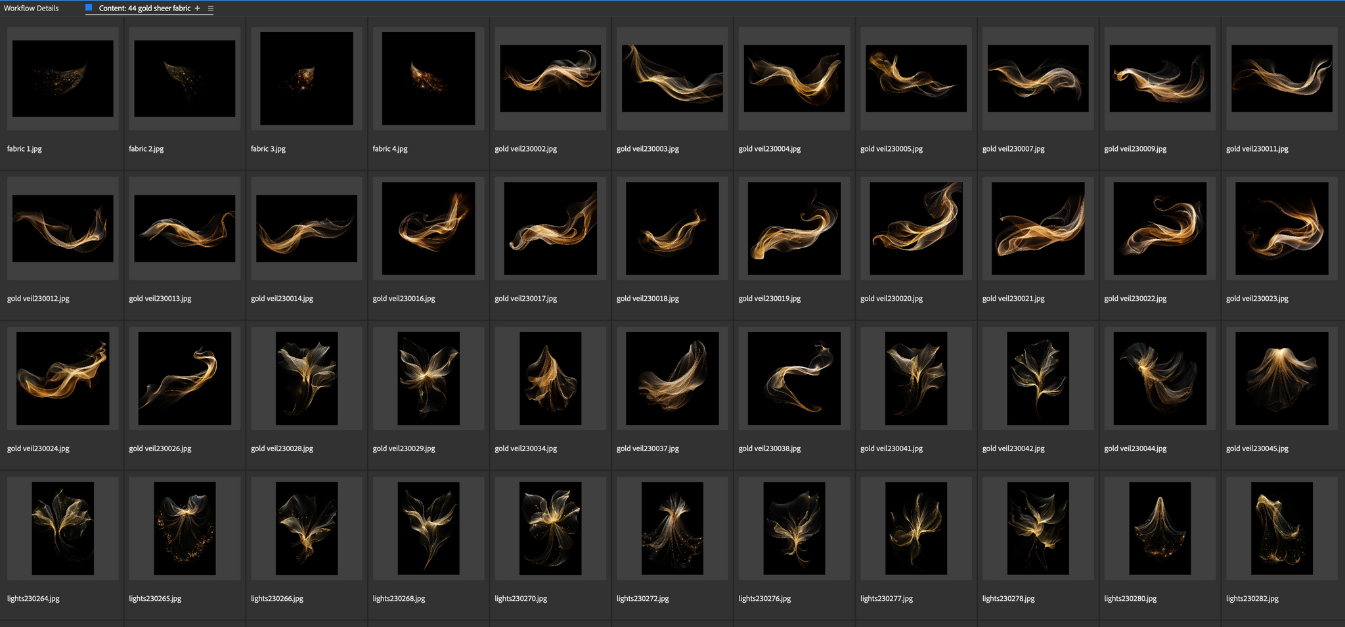
Task: Select the gold veil230021.jpg thumbnail
Action: [1038, 228]
